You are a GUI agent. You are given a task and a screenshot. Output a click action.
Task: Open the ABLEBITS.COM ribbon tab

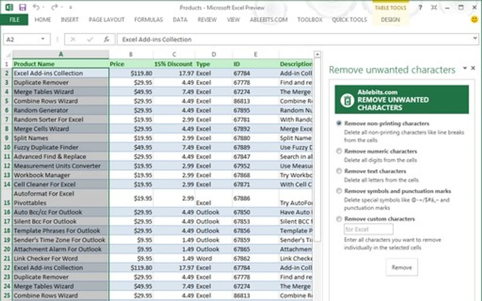pyautogui.click(x=269, y=20)
